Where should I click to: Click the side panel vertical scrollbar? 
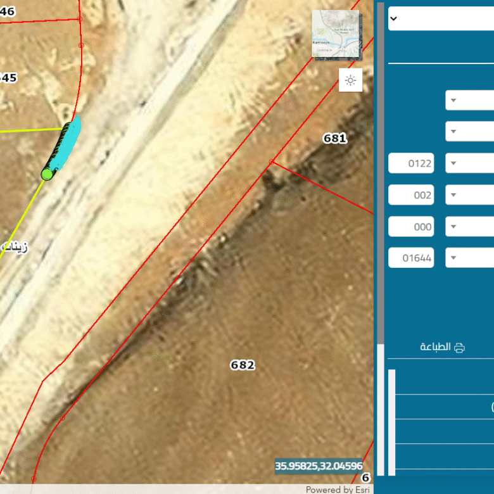point(381,405)
